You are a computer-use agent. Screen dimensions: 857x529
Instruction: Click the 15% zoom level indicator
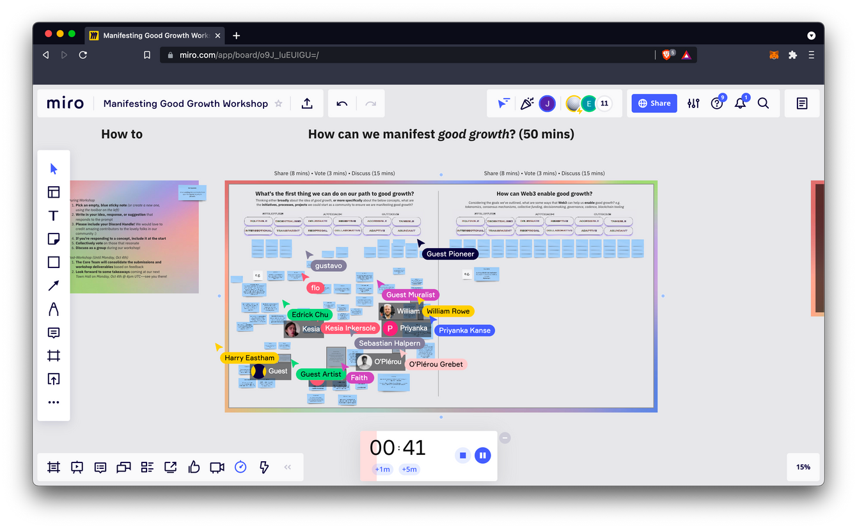tap(803, 467)
